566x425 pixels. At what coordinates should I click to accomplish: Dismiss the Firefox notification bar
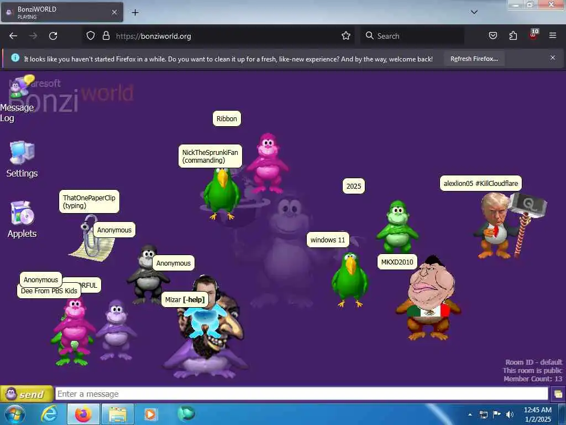[552, 58]
